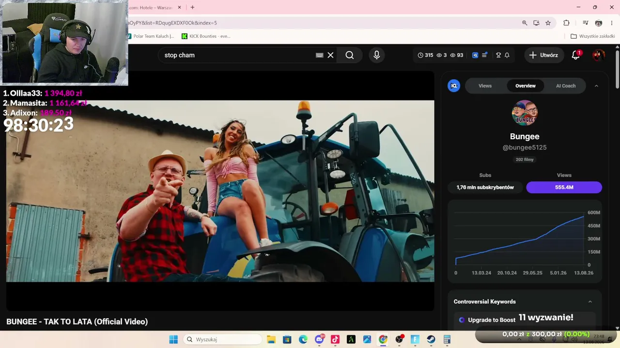620x348 pixels.
Task: Open the media controls icon in Chrome toolbar
Action: [586, 23]
